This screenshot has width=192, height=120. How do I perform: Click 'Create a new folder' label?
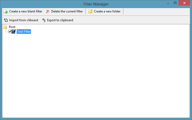[x=107, y=11]
